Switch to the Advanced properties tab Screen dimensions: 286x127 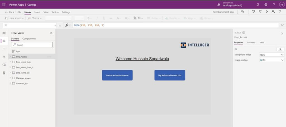coord(251,43)
